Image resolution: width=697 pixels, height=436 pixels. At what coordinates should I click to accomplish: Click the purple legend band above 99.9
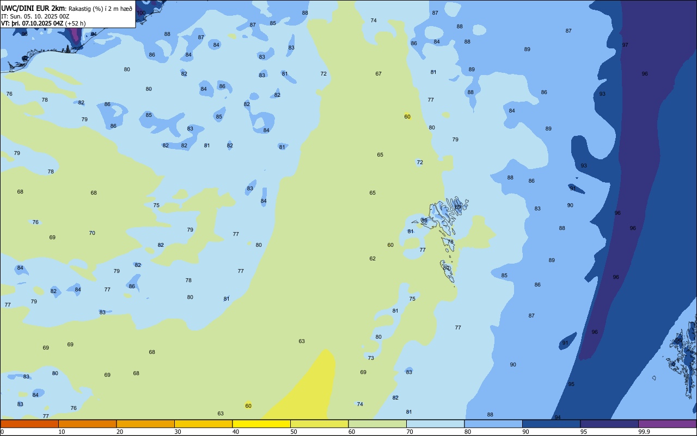pyautogui.click(x=667, y=423)
